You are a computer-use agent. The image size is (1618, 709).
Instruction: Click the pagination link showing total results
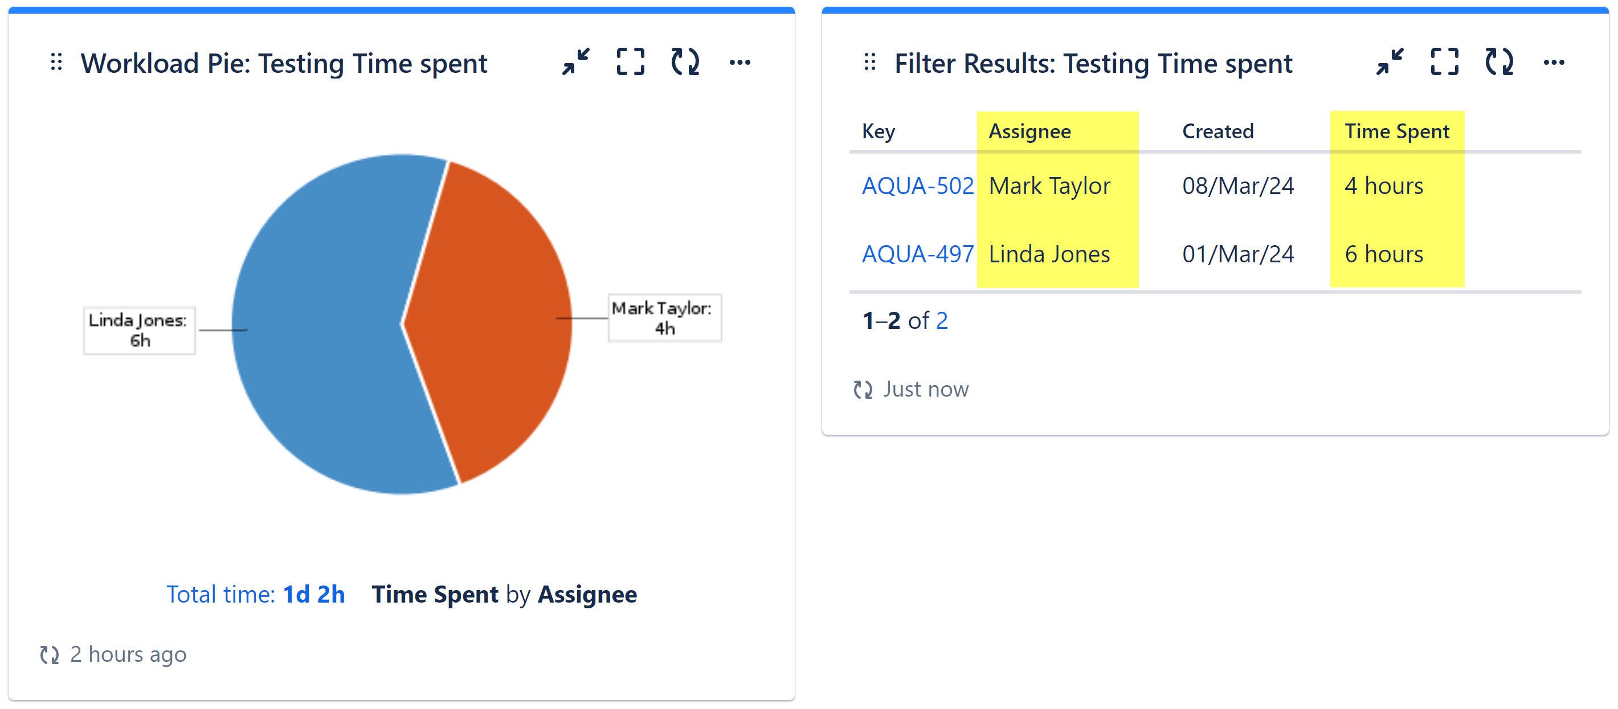(942, 320)
